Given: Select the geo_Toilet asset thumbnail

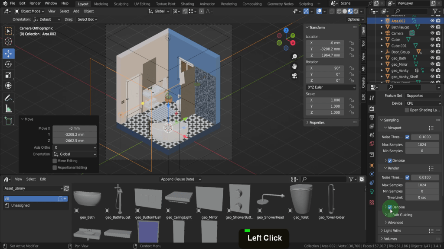Looking at the screenshot, I should (300, 198).
